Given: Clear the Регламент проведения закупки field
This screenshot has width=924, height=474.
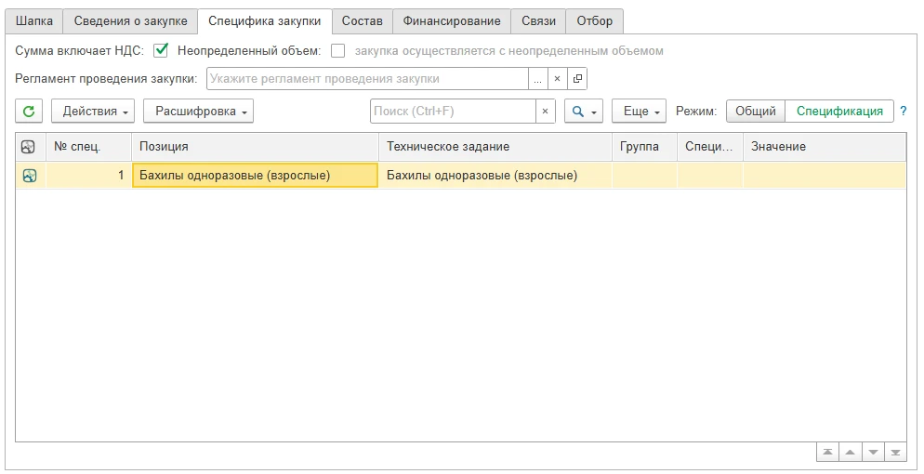Looking at the screenshot, I should click(x=557, y=79).
